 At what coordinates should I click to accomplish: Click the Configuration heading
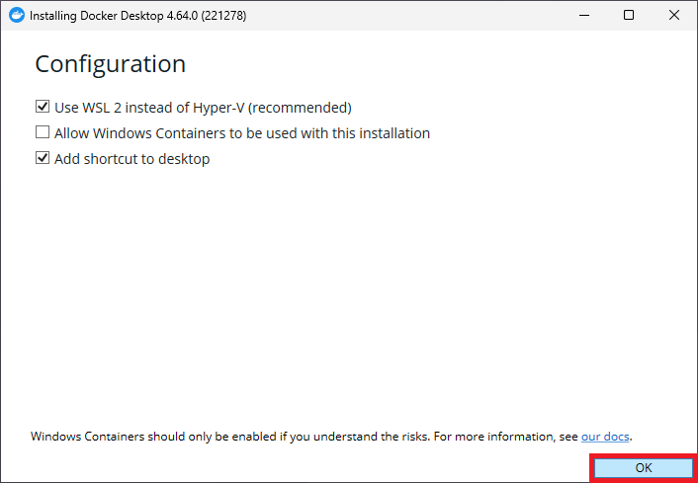[110, 64]
